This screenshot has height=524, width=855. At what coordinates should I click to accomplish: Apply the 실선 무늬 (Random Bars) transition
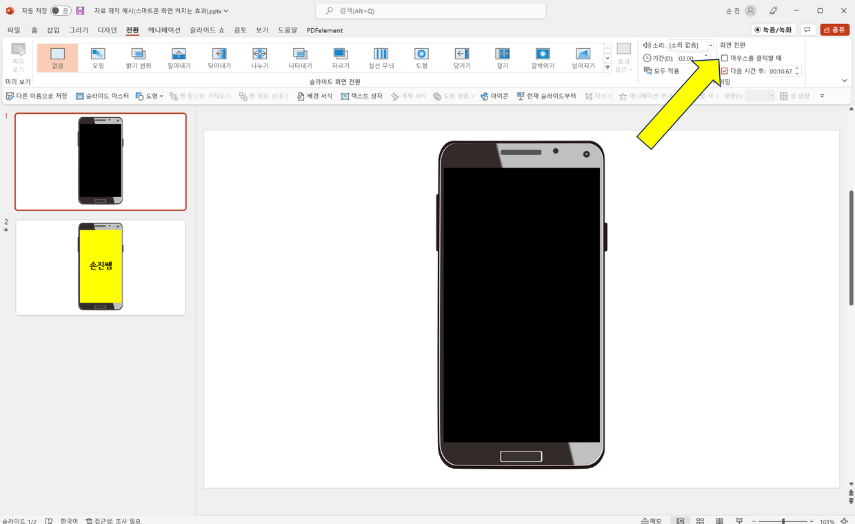click(x=381, y=57)
